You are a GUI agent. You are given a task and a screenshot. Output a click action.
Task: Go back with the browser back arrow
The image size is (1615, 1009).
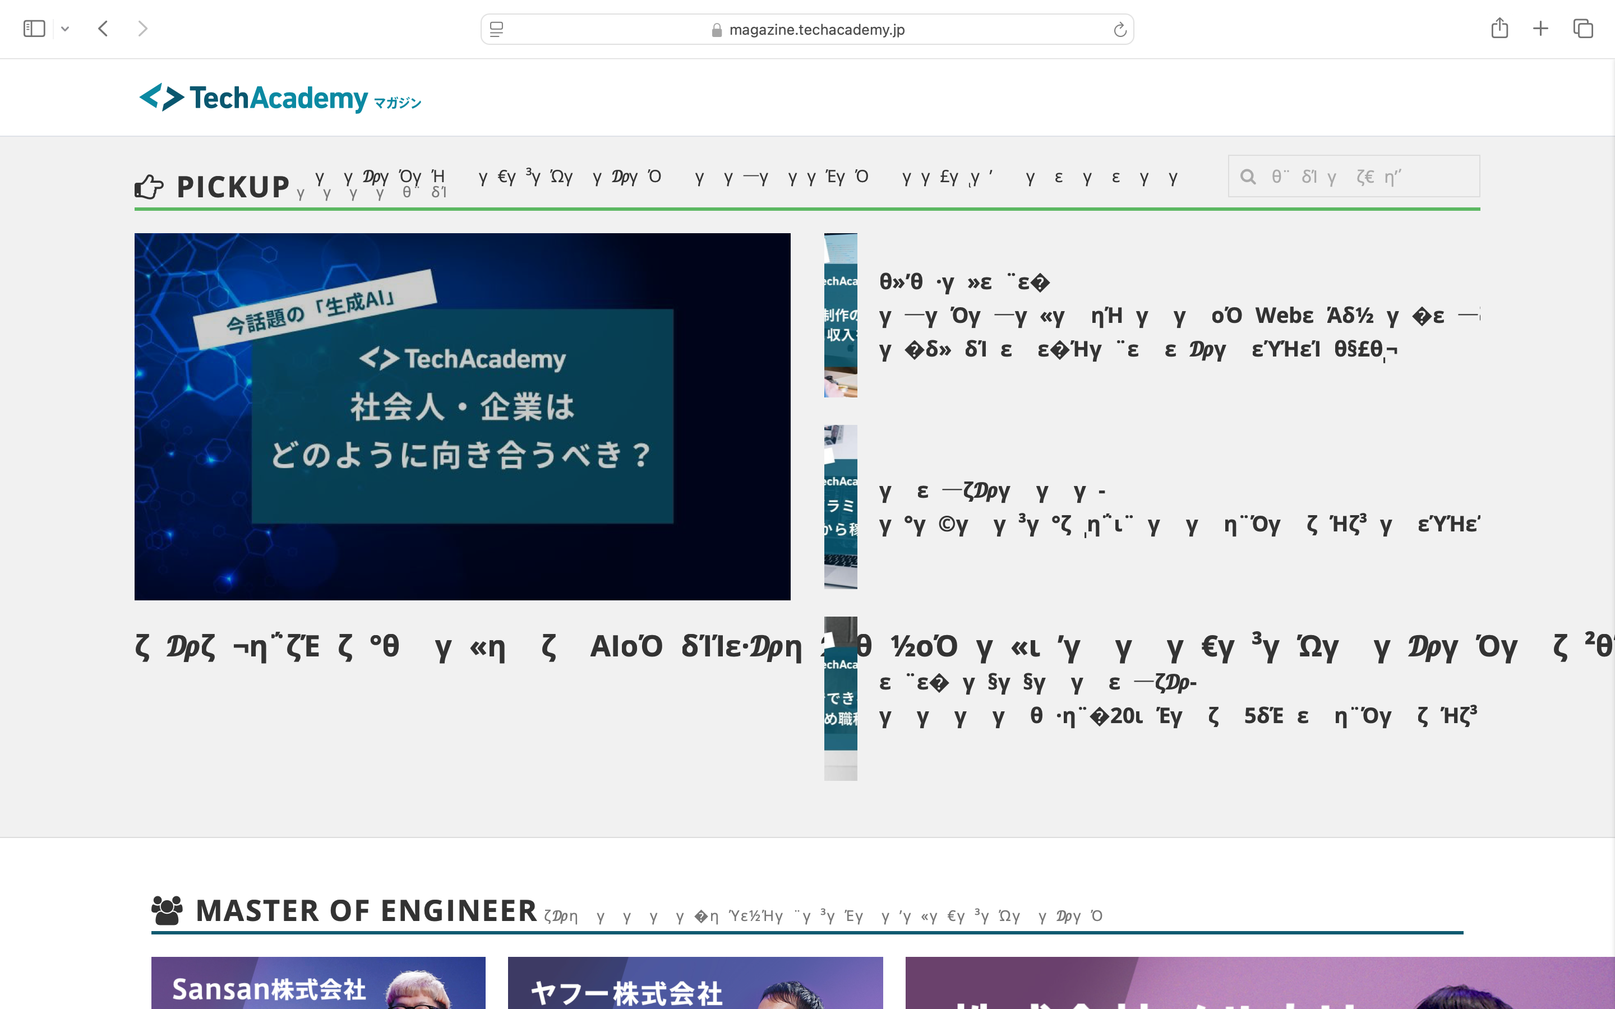click(103, 29)
